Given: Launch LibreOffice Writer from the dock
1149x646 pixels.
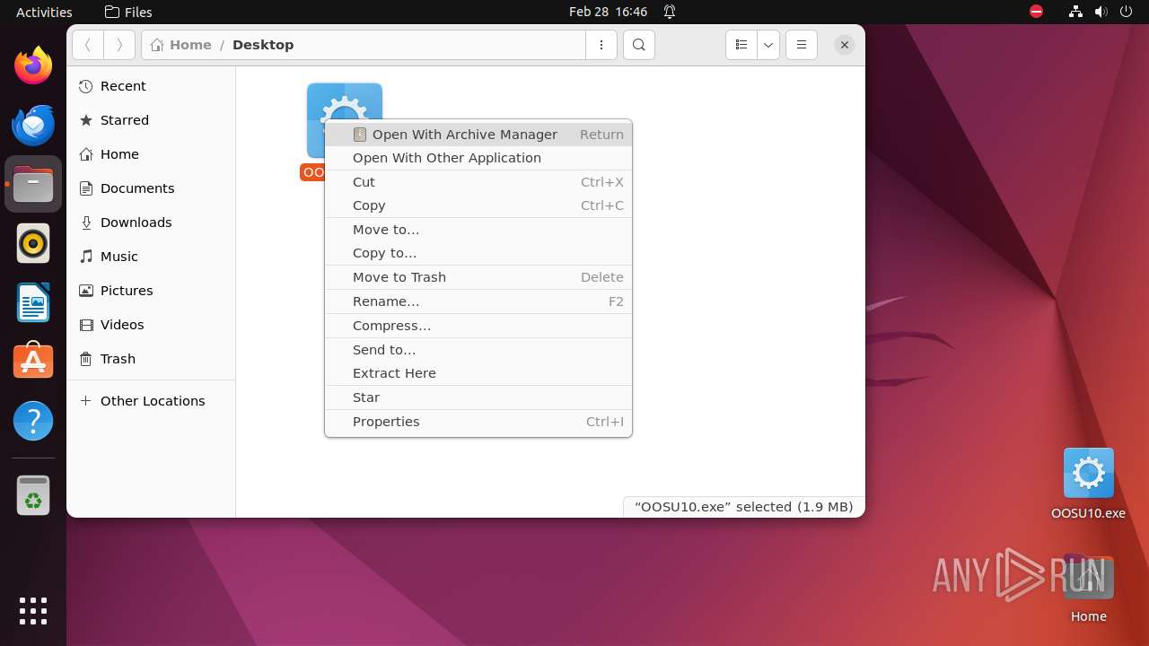Looking at the screenshot, I should [33, 302].
